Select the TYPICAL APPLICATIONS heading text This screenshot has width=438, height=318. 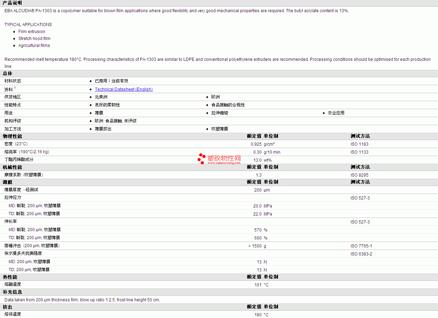click(28, 25)
